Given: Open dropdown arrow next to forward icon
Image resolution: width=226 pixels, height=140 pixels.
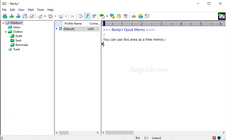Looking at the screenshot, I should [x=66, y=16].
